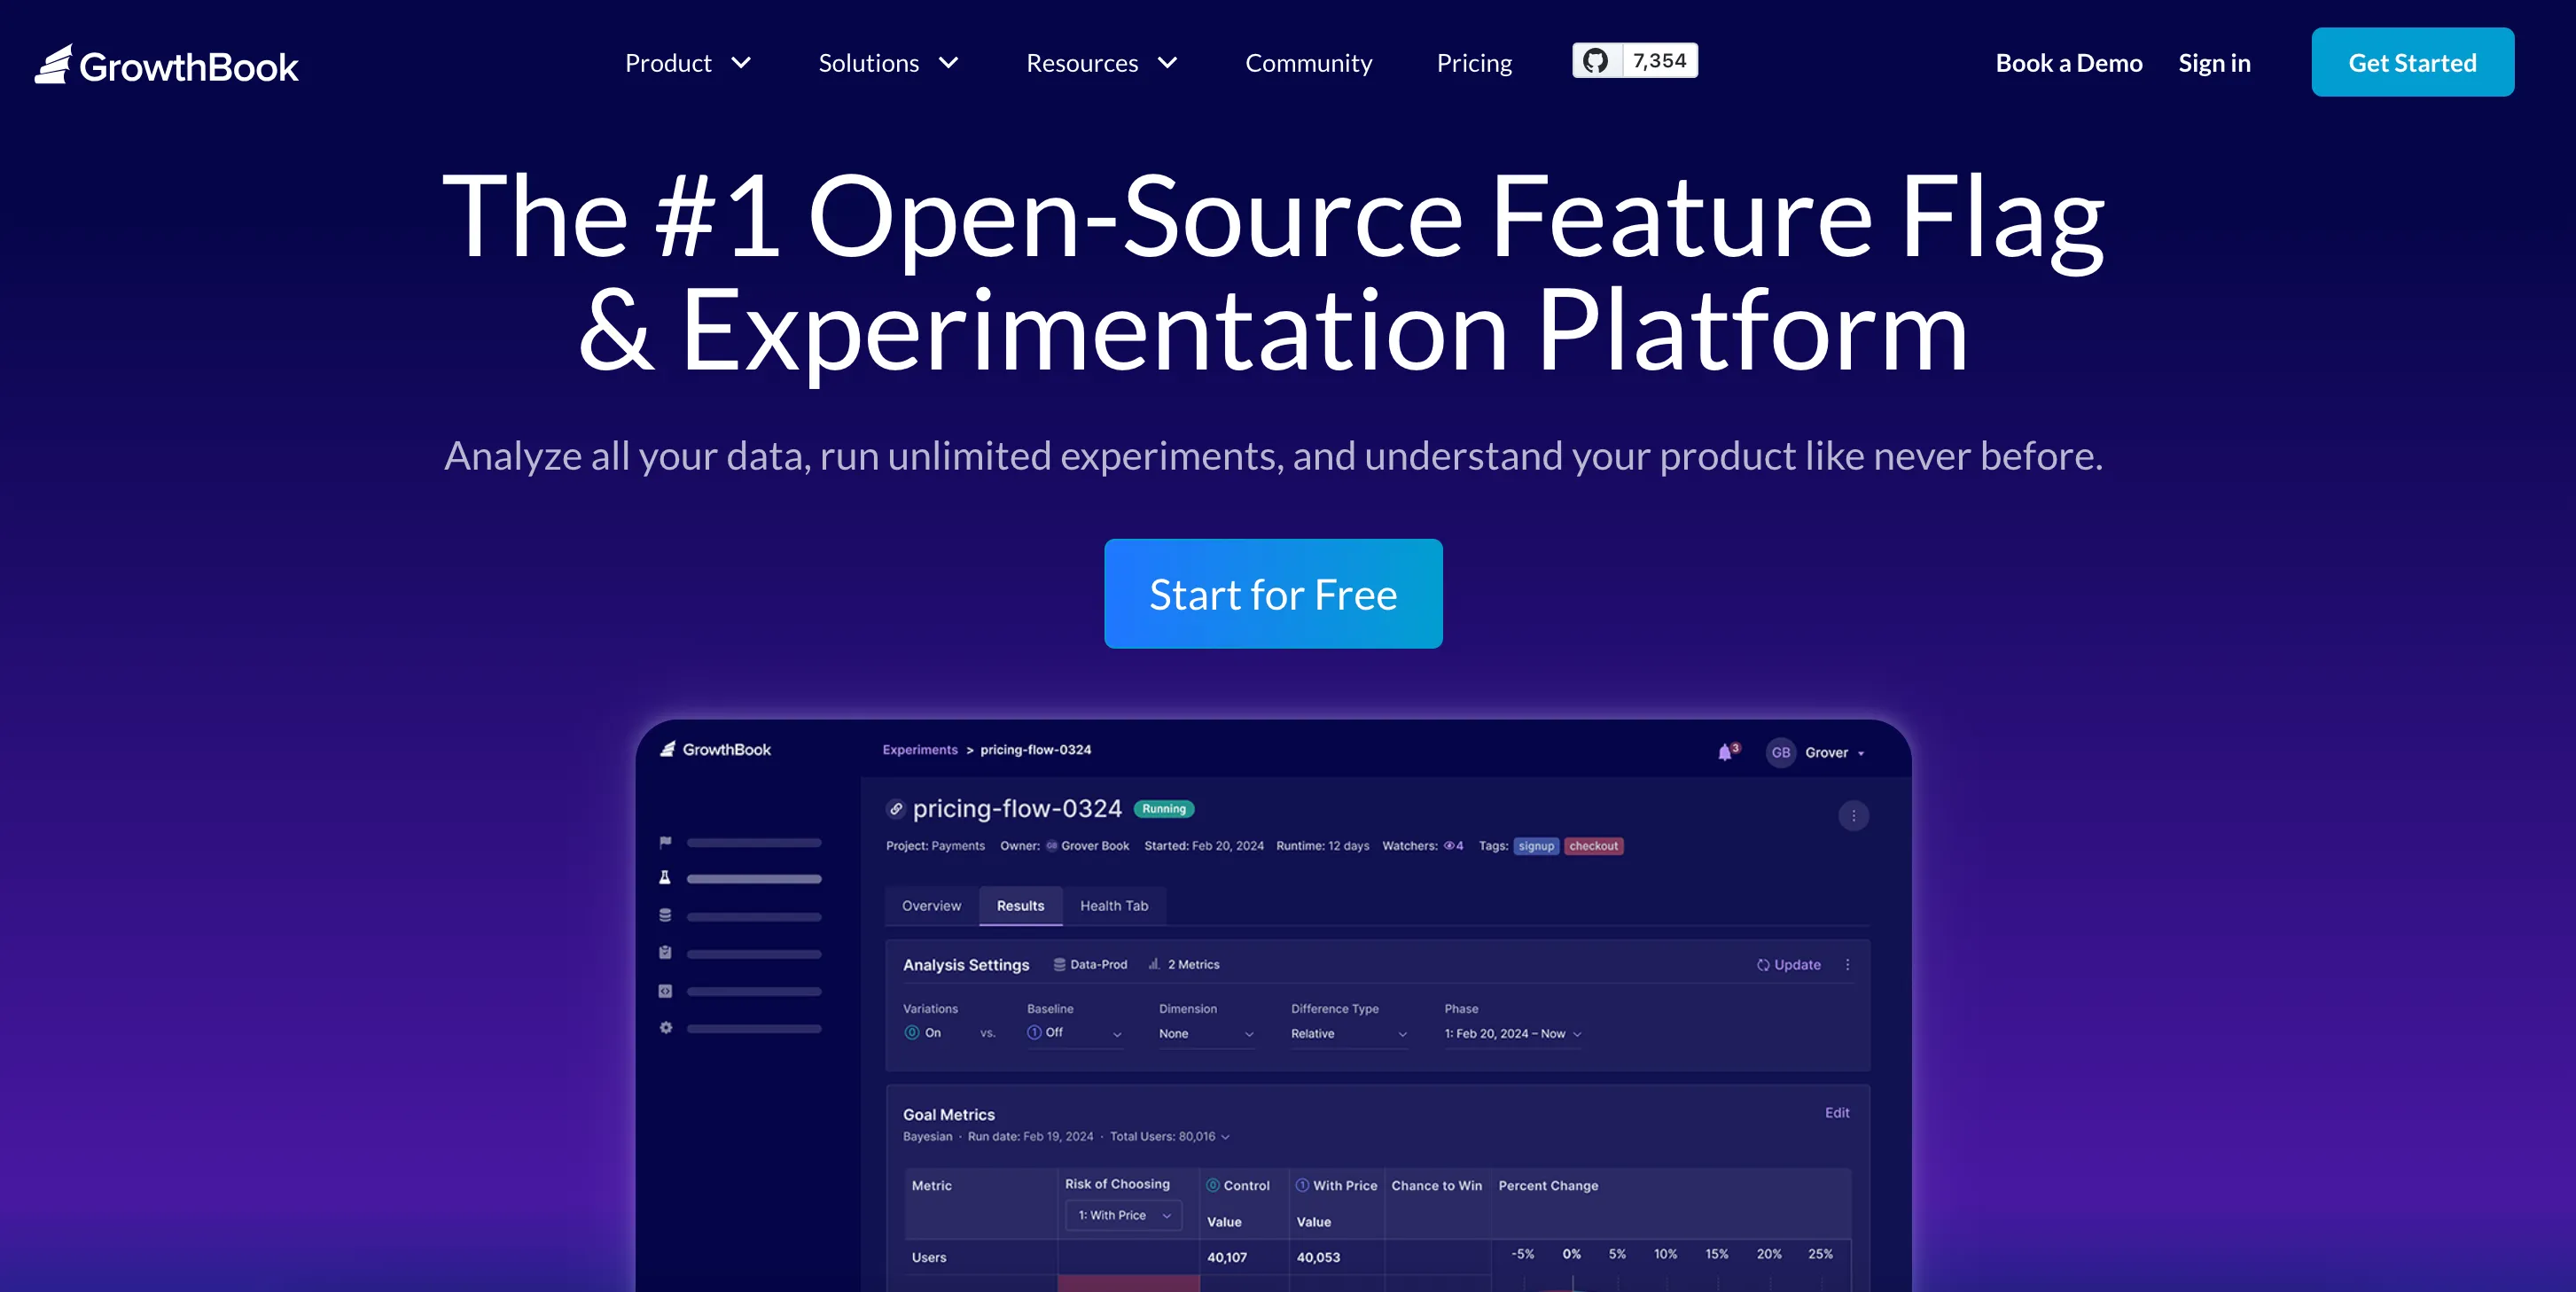Open the Dimension None dropdown

pos(1207,1034)
